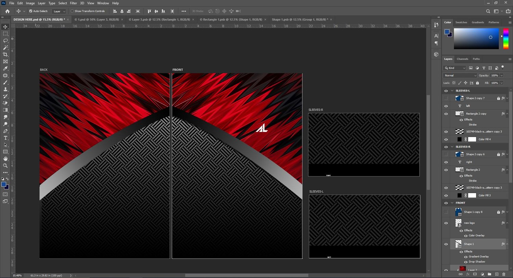513x278 pixels.
Task: Click the Lock all padlock icon
Action: point(478,83)
